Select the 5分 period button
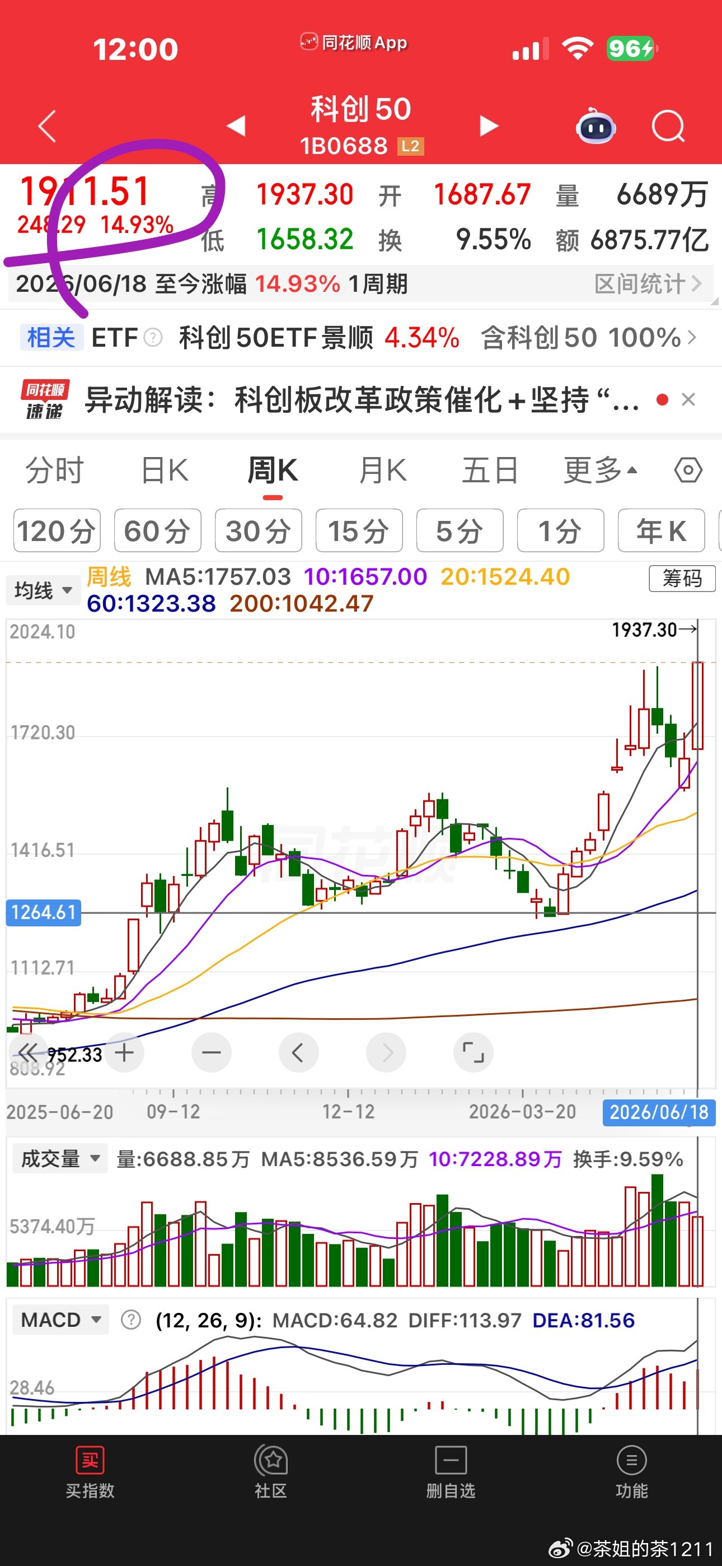 pos(460,531)
